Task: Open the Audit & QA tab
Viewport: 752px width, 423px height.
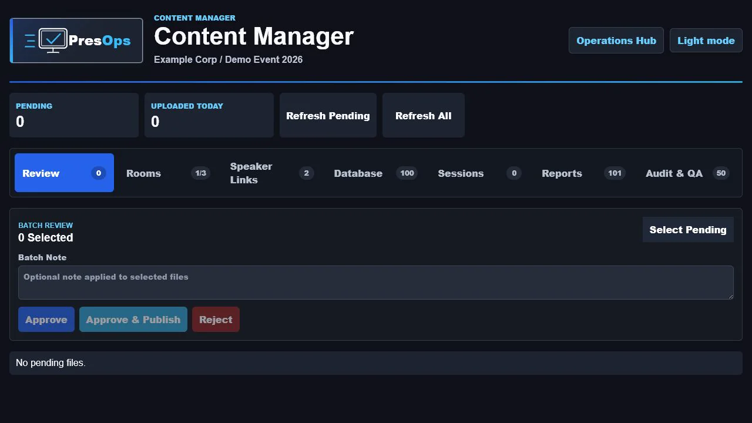Action: click(687, 173)
